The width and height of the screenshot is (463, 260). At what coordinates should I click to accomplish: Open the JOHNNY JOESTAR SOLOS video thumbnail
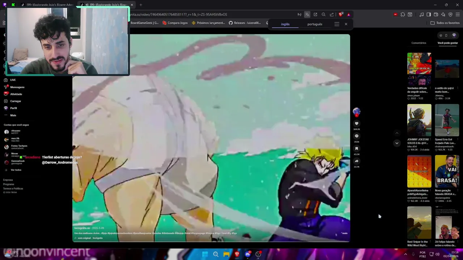pos(419,120)
